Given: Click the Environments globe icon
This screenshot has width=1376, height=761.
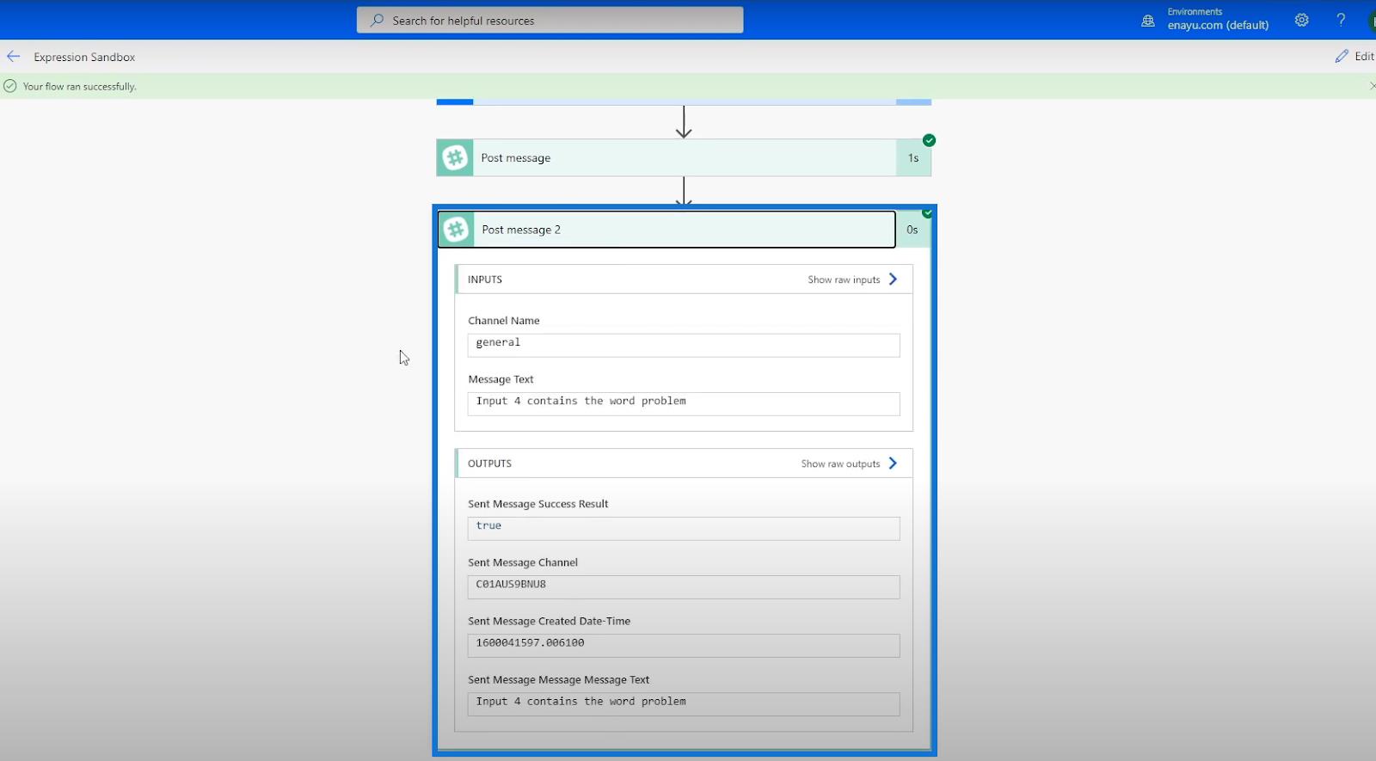Looking at the screenshot, I should 1148,21.
